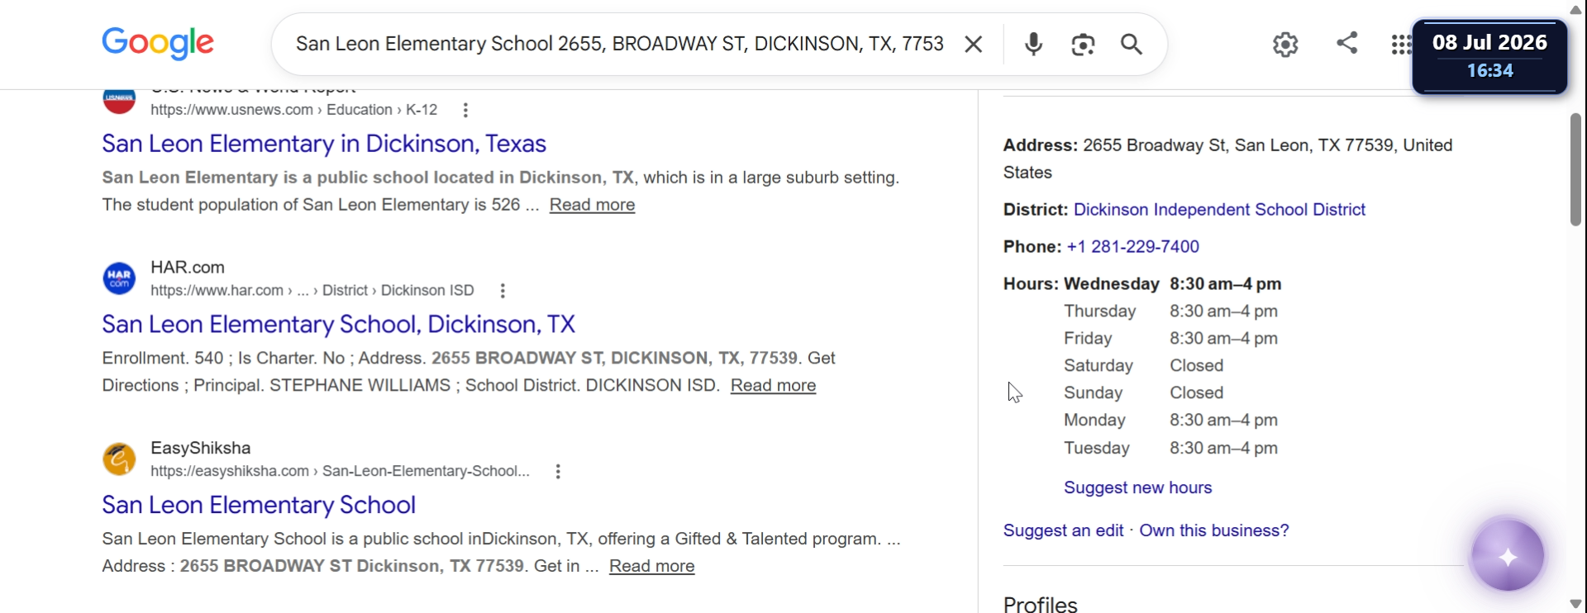Clear the search box text

(x=974, y=44)
